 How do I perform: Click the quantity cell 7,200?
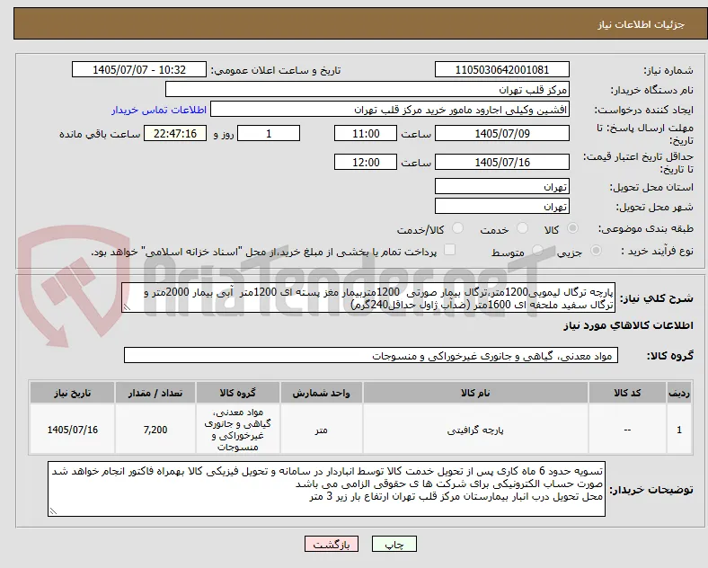(155, 430)
